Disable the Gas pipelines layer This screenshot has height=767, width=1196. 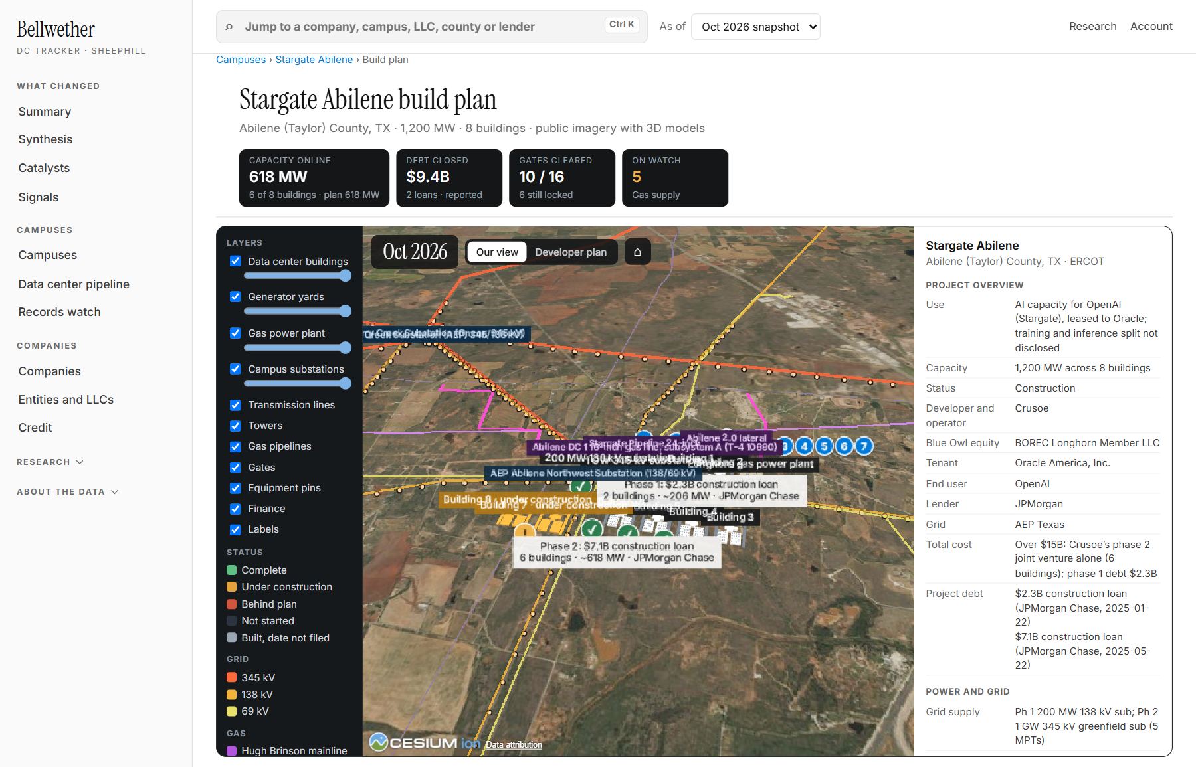tap(235, 446)
